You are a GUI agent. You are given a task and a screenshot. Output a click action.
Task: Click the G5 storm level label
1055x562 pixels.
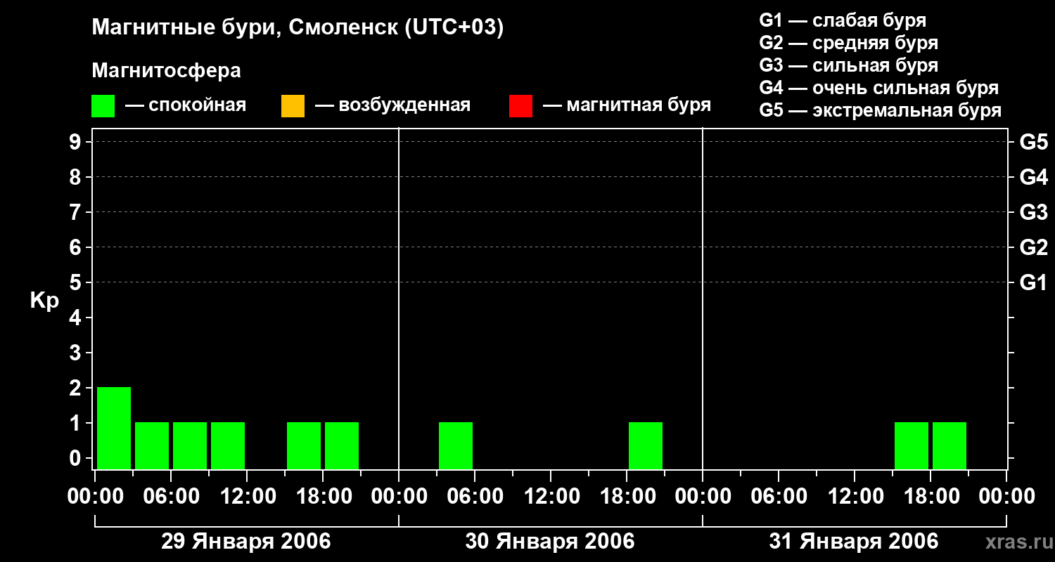pos(1034,142)
